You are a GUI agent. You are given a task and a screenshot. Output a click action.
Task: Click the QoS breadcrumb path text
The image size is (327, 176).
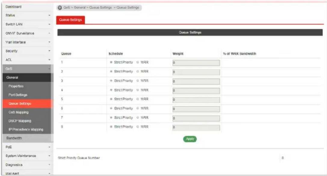[101, 7]
